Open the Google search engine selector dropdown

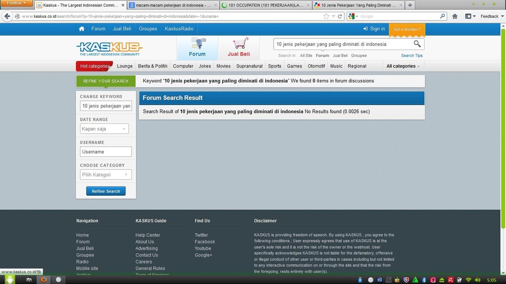point(352,16)
